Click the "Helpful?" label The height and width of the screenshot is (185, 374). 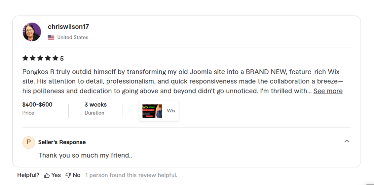click(x=28, y=175)
